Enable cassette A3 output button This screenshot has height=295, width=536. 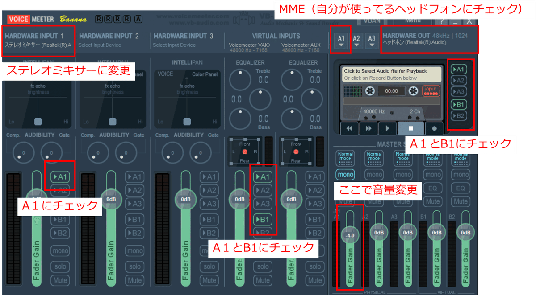click(x=459, y=92)
